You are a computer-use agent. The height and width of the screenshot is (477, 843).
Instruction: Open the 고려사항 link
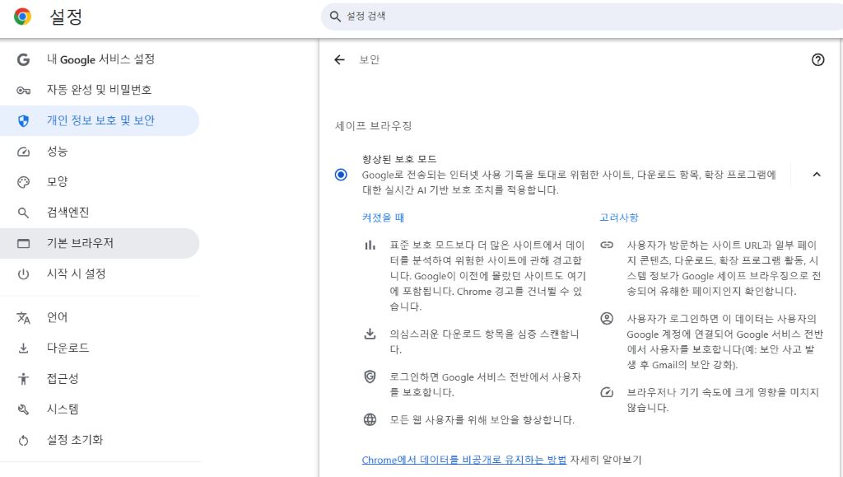pos(618,217)
